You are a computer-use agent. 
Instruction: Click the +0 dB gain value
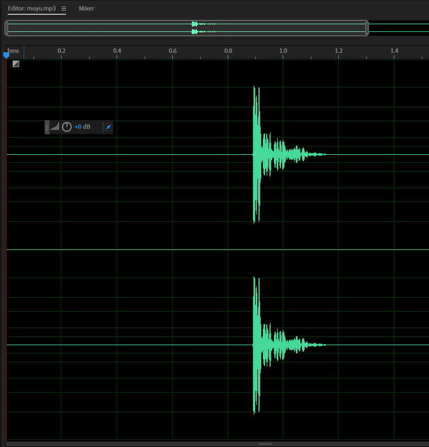tap(82, 127)
